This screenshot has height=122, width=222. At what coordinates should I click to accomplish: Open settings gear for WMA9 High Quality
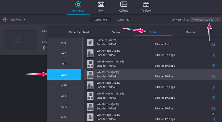(x=213, y=55)
